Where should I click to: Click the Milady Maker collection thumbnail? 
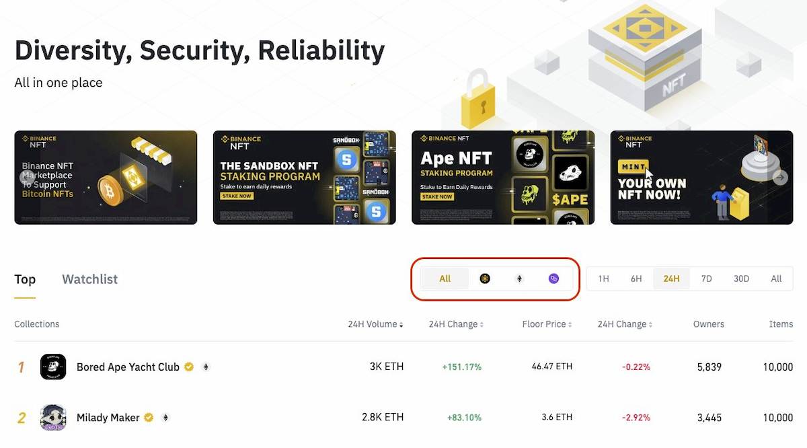pyautogui.click(x=53, y=417)
